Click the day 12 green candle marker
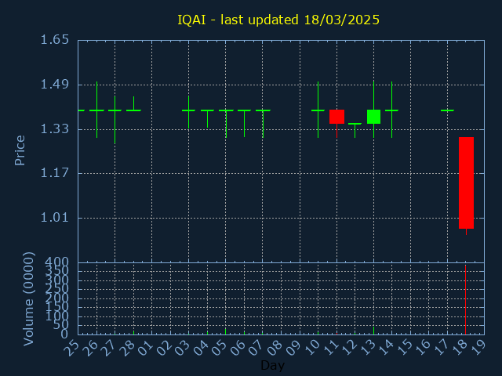Screen dimensions: 502x376 355,130
